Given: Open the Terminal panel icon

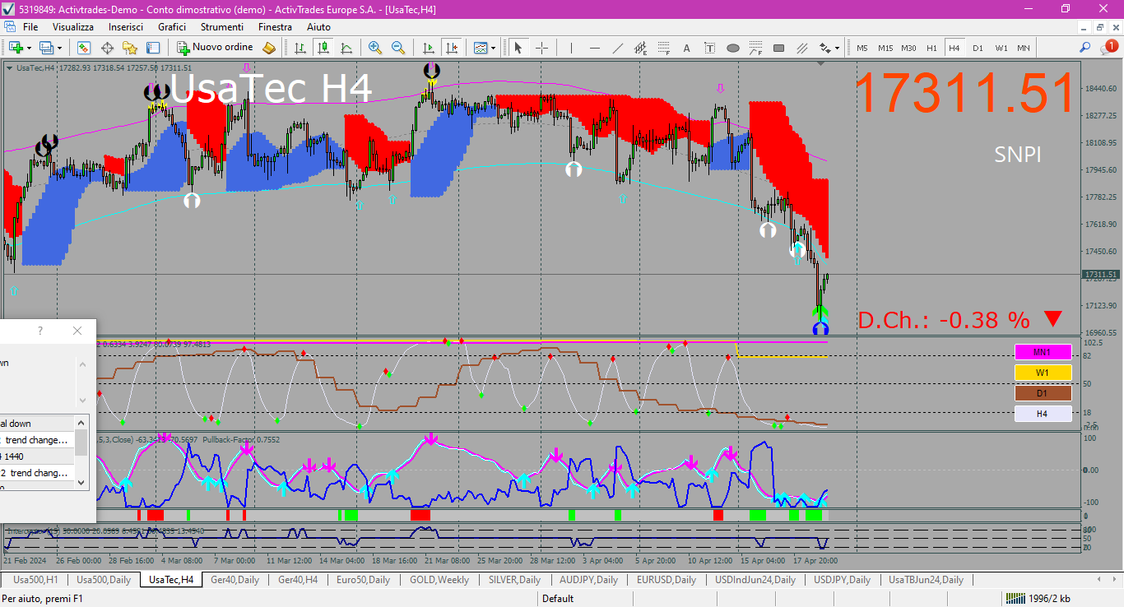Looking at the screenshot, I should point(153,48).
